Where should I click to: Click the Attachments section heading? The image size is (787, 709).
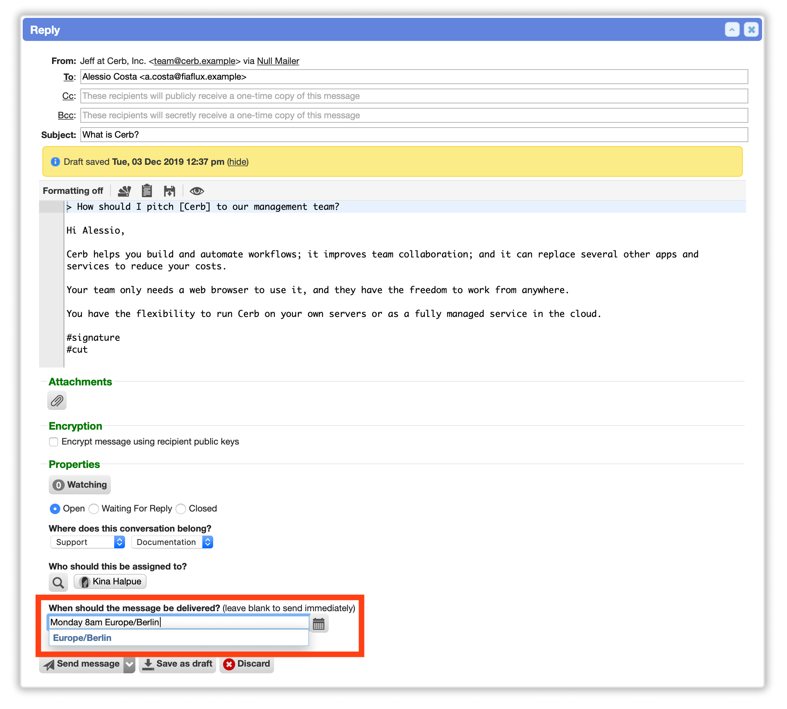click(80, 382)
